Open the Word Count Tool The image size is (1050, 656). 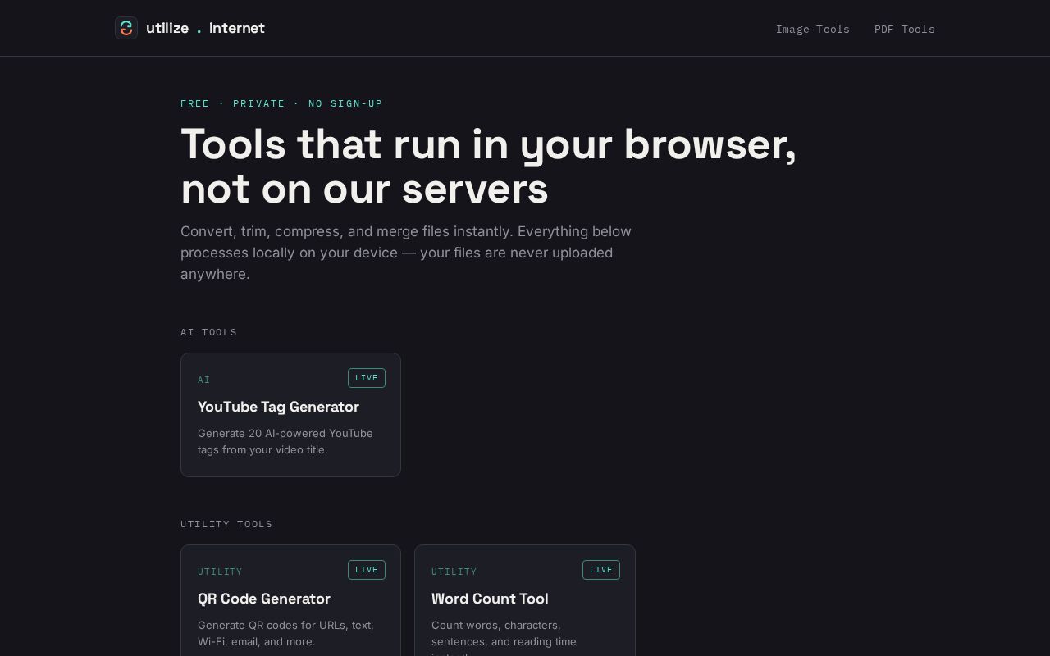[x=525, y=600]
